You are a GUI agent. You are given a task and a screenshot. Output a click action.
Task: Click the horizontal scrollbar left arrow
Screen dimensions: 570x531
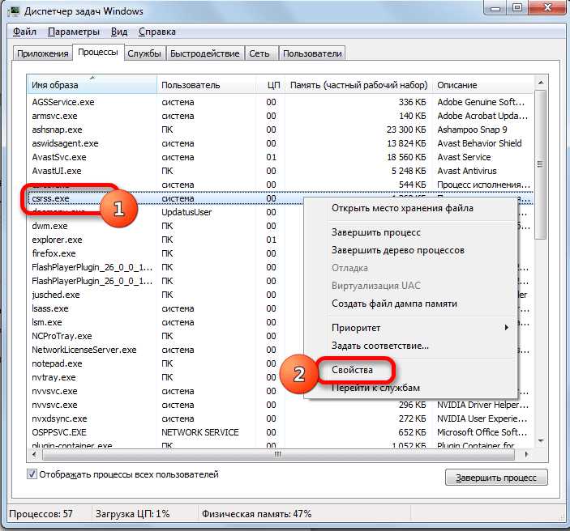pos(34,454)
